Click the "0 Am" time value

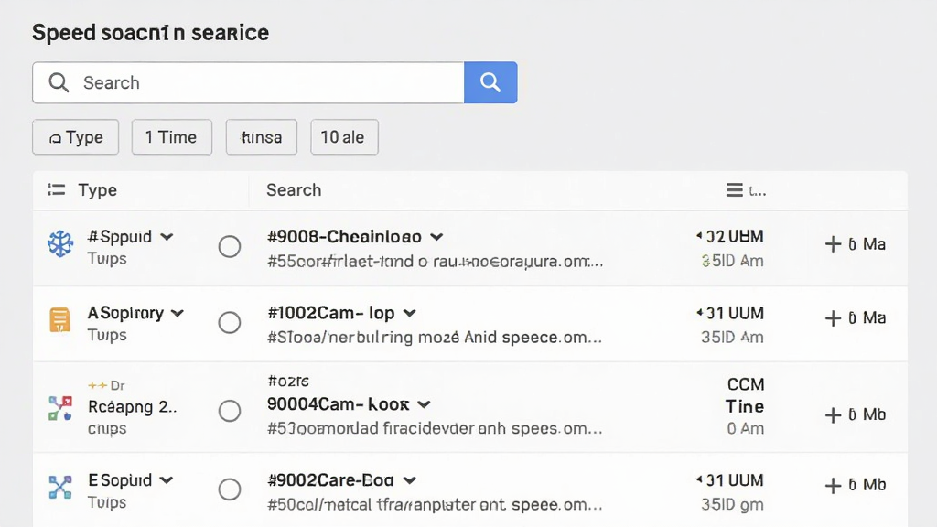click(x=745, y=428)
